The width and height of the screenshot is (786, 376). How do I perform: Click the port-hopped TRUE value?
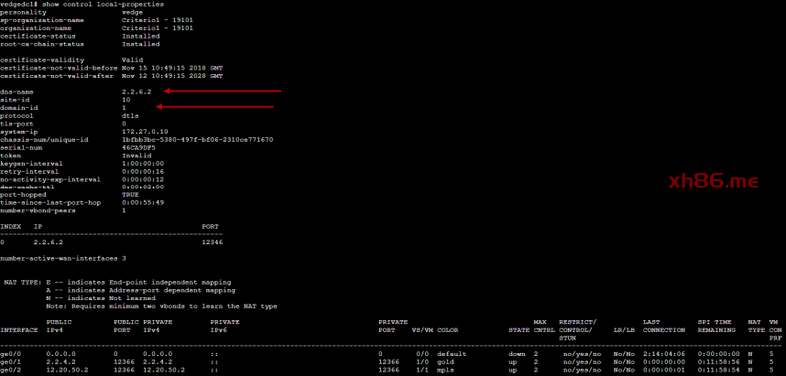130,194
